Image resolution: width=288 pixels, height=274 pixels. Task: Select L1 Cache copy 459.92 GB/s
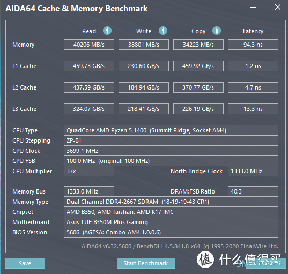click(x=198, y=66)
